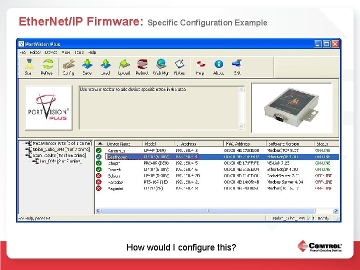This screenshot has width=360, height=270.
Task: Sort by the Model column header
Action: click(x=158, y=143)
